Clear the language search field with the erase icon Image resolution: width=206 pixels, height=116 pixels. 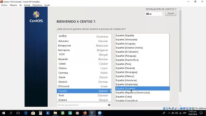tap(109, 105)
